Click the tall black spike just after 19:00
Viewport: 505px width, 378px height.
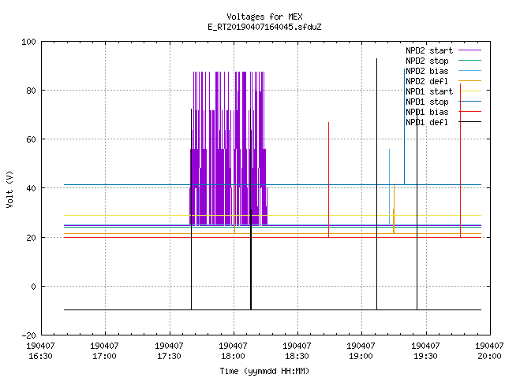point(376,184)
